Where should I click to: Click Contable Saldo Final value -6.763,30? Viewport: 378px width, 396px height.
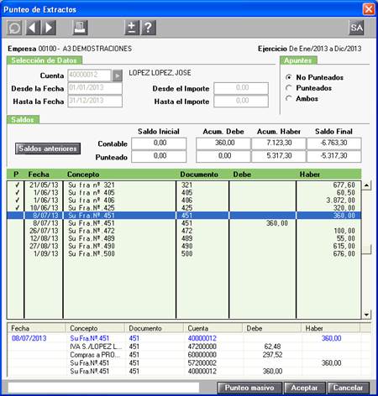click(x=334, y=143)
